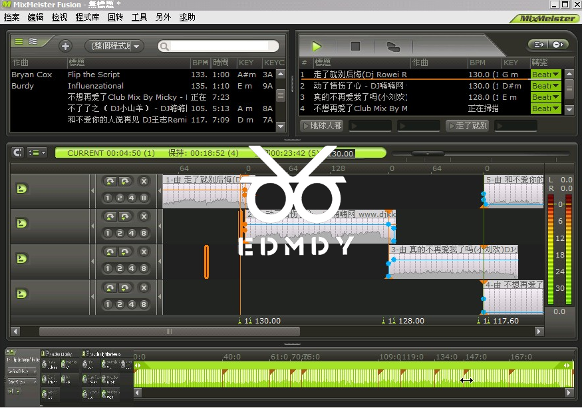
Task: Switch library to waveform view icon
Action: pos(33,41)
